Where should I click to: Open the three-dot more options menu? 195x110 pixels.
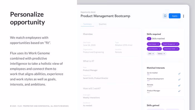pyautogui.click(x=183, y=16)
